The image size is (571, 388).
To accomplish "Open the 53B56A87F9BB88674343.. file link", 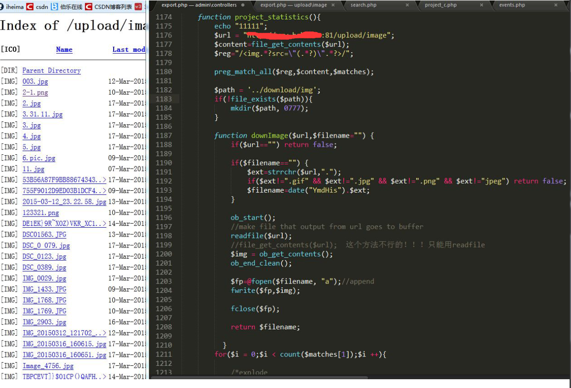I will click(x=64, y=180).
